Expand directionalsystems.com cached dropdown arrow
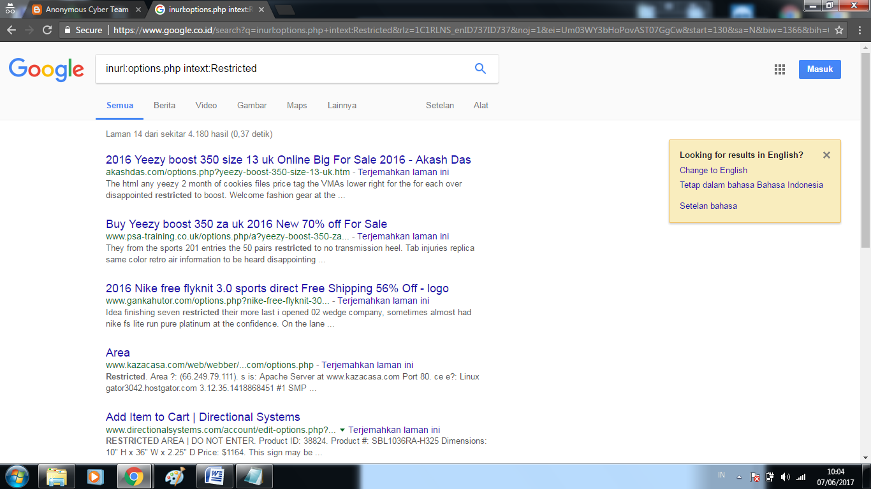Viewport: 871px width, 489px height. 342,430
